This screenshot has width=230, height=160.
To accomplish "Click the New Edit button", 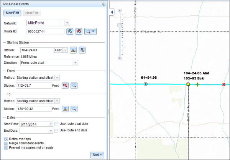I will coord(13,13).
